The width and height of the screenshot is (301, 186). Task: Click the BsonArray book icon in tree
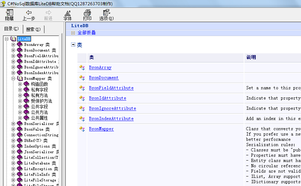coord(20,44)
